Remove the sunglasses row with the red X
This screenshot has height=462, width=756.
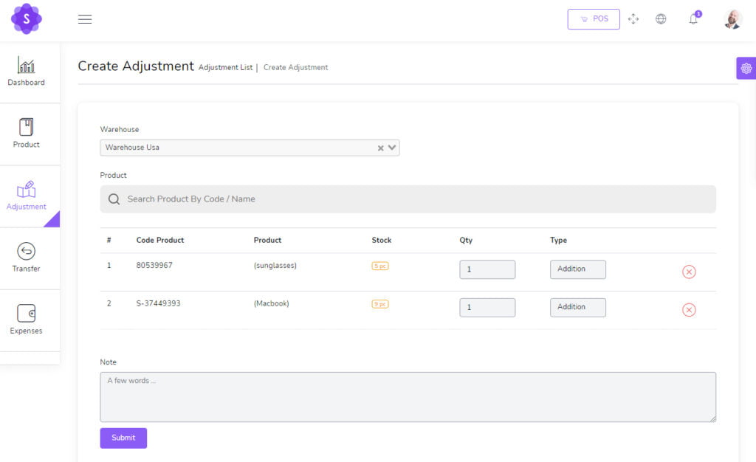(x=689, y=272)
